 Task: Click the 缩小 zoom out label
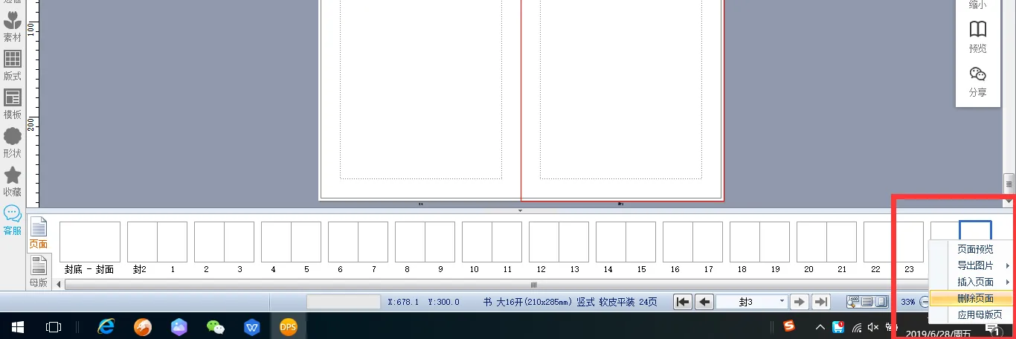[977, 4]
